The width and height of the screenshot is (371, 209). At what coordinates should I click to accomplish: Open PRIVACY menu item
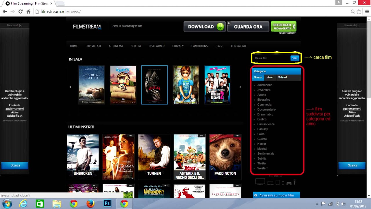coord(178,46)
